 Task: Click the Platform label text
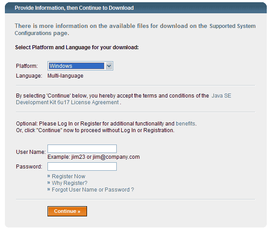coord(27,66)
